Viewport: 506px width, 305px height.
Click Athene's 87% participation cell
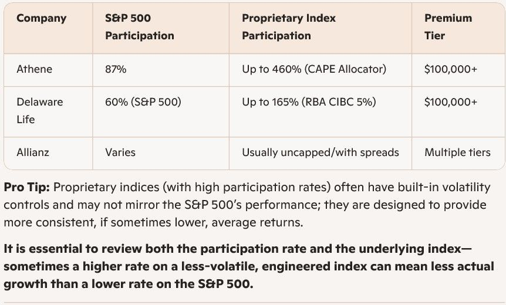116,69
